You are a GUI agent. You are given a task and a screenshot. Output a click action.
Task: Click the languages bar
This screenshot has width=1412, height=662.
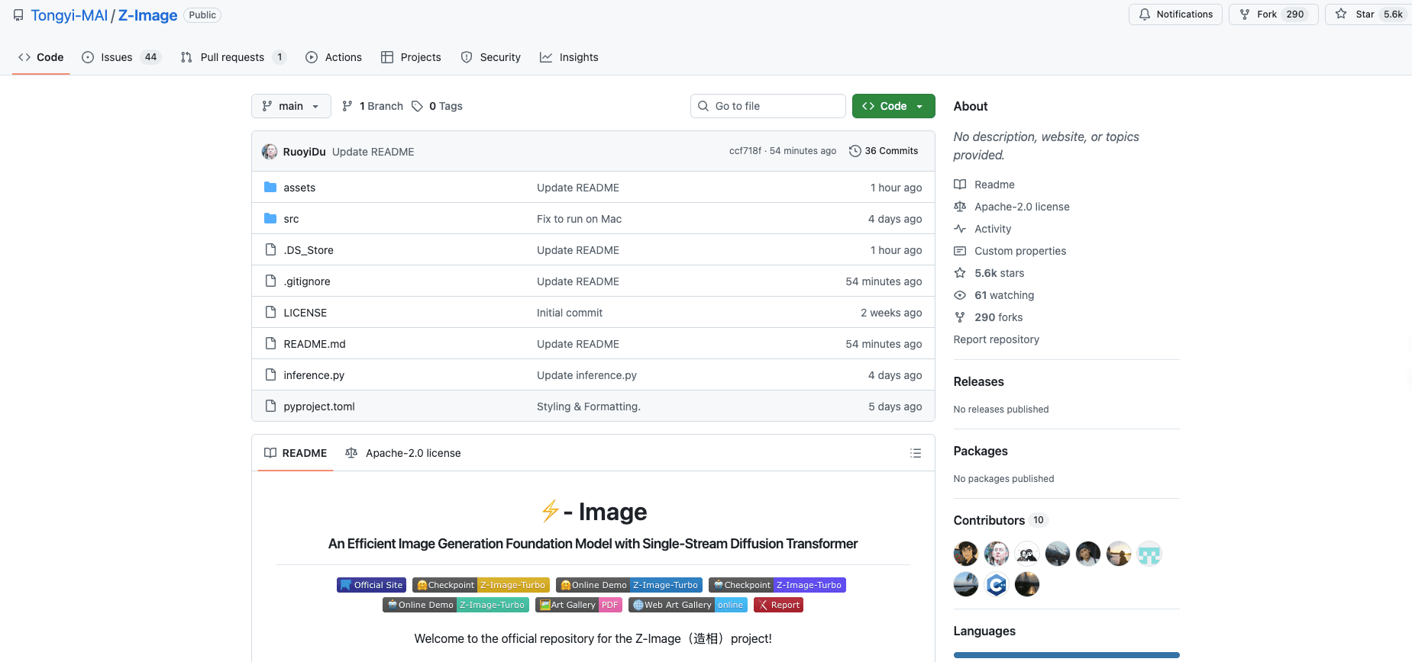[1066, 655]
